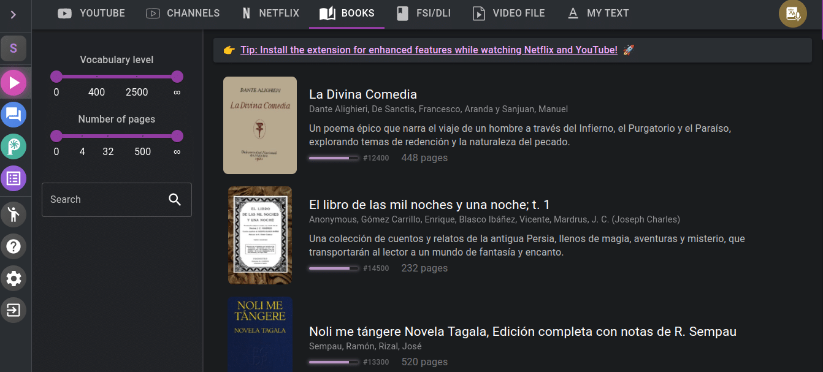
Task: Expand the left sidebar with chevron arrow
Action: pyautogui.click(x=13, y=15)
